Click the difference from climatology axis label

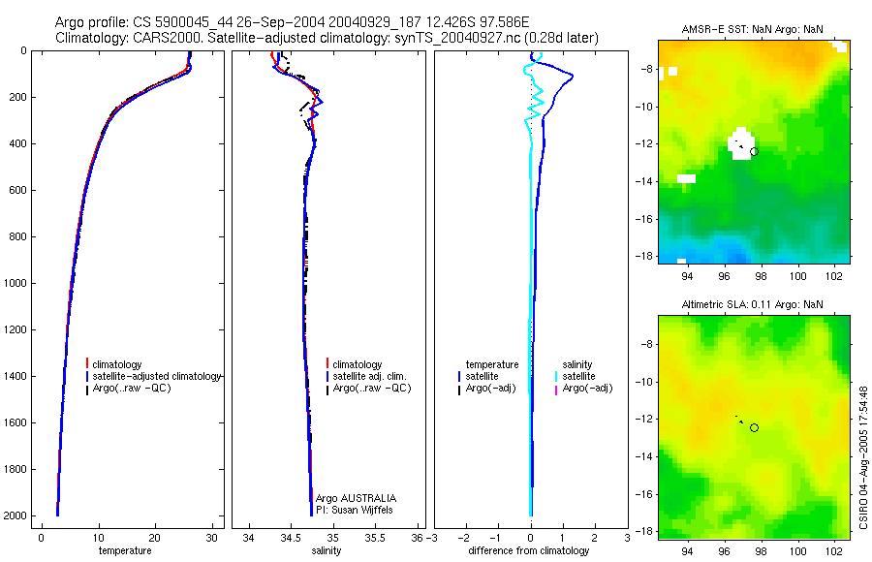(529, 550)
